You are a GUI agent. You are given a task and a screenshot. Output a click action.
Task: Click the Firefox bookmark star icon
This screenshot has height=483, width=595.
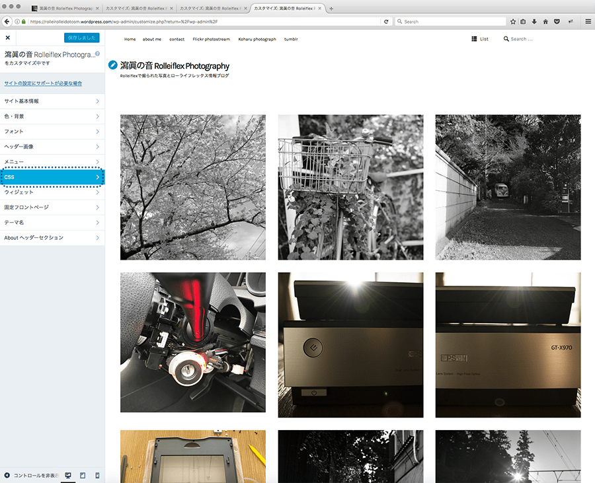pos(513,22)
